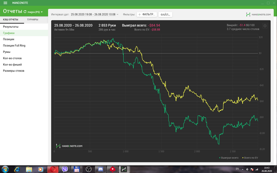Click the refresh icon next to Отчеты

tap(25, 11)
